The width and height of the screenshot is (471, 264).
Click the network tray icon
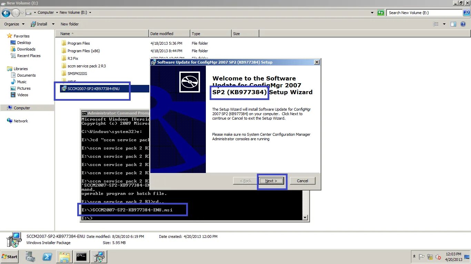point(430,256)
